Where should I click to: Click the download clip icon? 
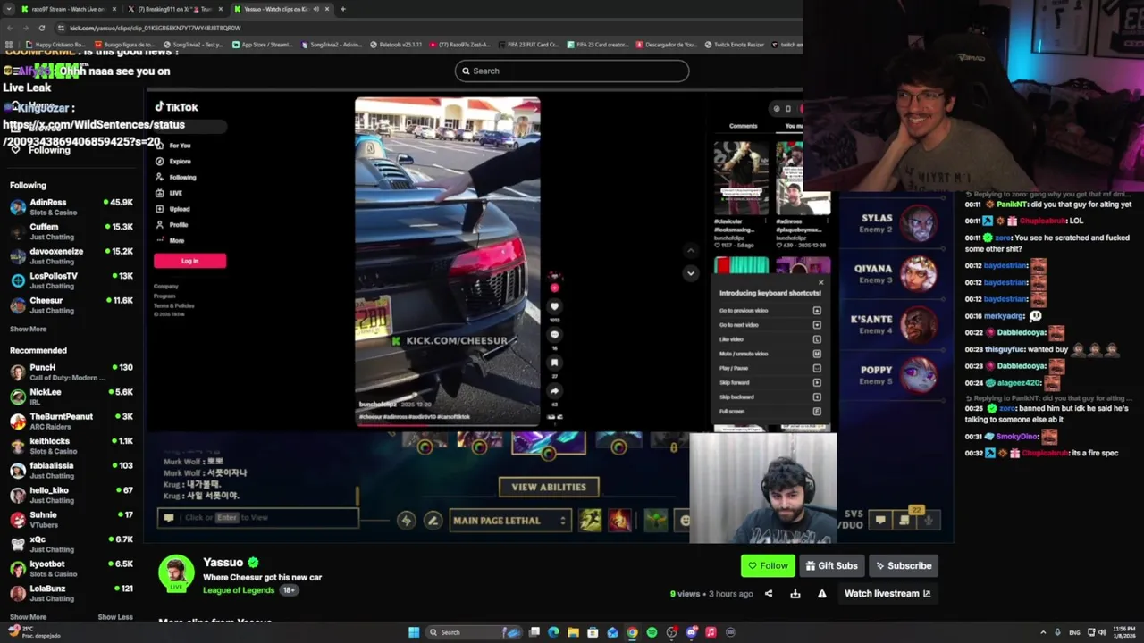point(795,594)
